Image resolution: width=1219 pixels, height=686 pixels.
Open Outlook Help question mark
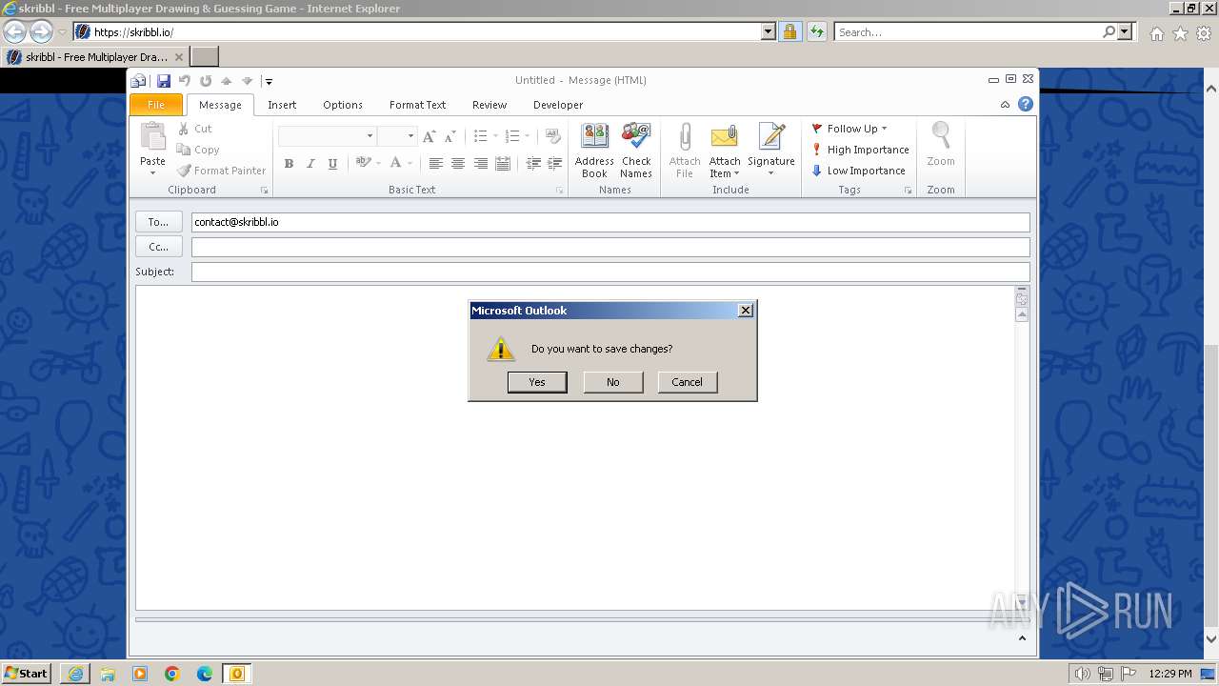pyautogui.click(x=1026, y=105)
